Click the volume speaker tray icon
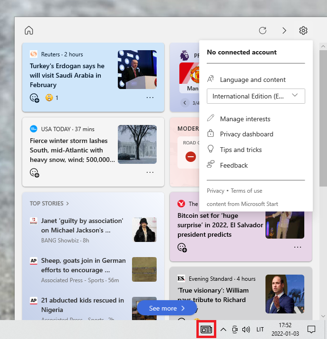Viewport: 327px width, 339px height. (246, 330)
